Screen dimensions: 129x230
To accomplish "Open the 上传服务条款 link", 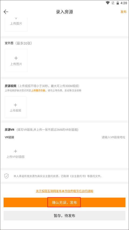I will (x=38, y=90).
